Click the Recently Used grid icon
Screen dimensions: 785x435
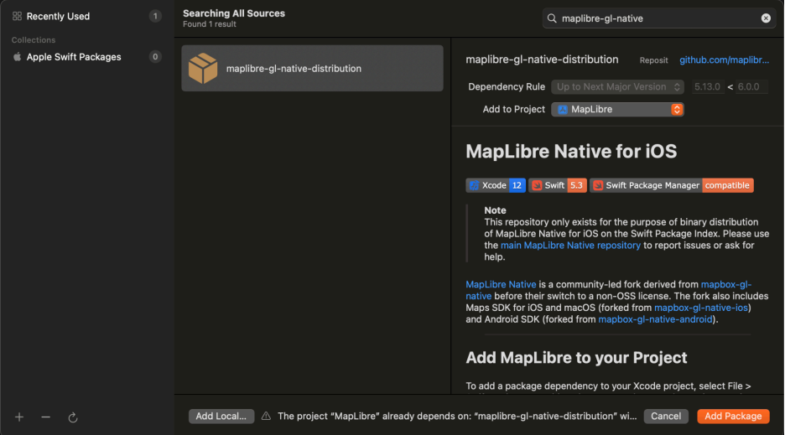(x=17, y=16)
